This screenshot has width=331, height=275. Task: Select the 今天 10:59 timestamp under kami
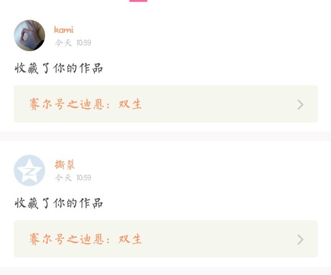pos(73,43)
